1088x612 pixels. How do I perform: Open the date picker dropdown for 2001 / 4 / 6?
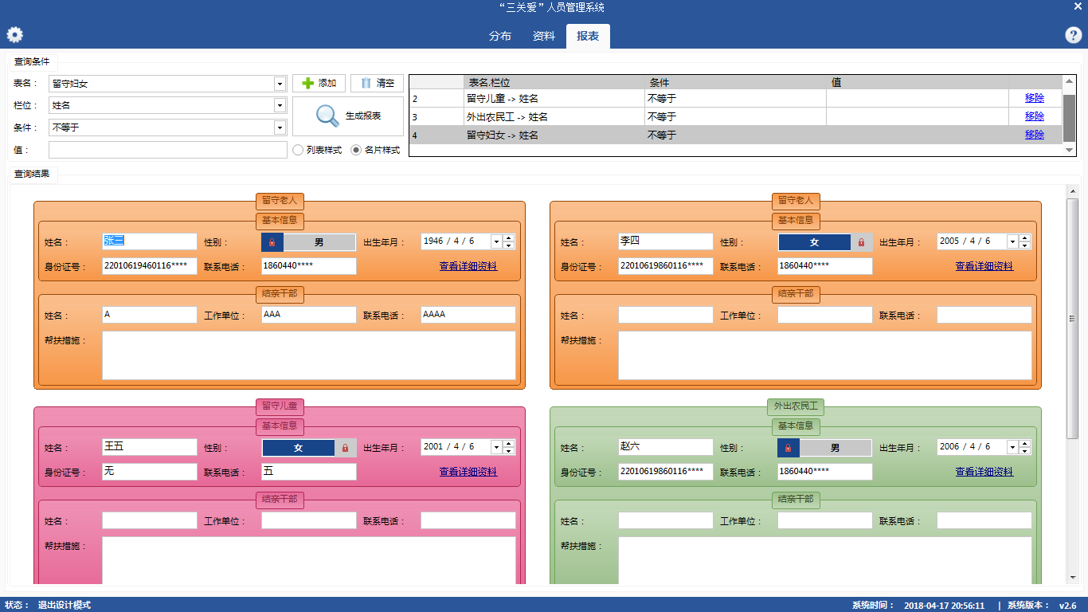click(x=496, y=448)
